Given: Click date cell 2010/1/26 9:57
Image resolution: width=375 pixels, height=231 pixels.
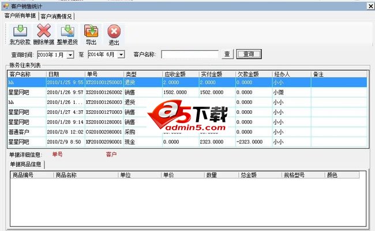Looking at the screenshot, I should coord(65,92).
